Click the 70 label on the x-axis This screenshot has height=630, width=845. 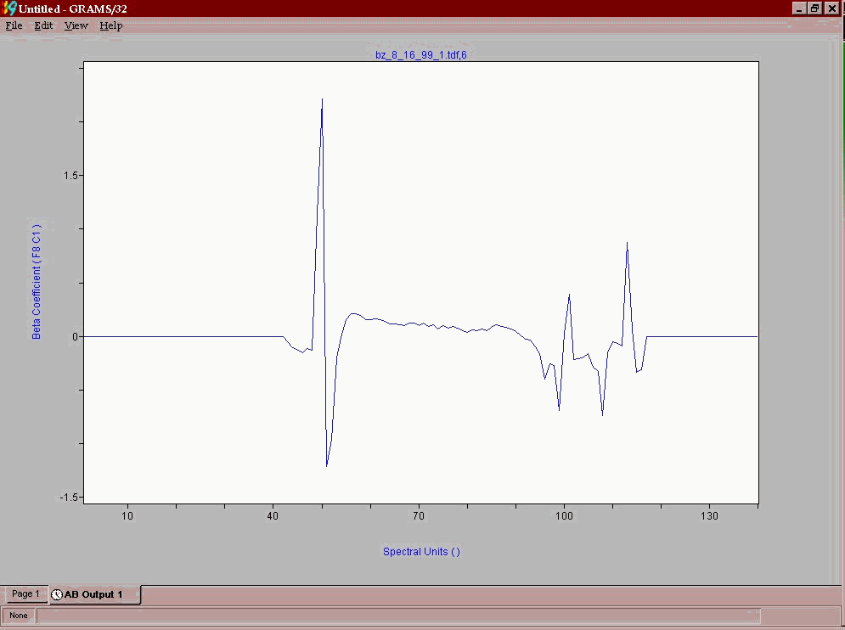417,515
